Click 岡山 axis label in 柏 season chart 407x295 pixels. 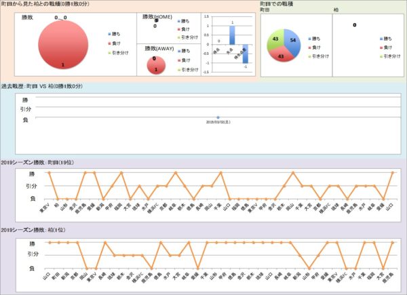tap(83, 275)
